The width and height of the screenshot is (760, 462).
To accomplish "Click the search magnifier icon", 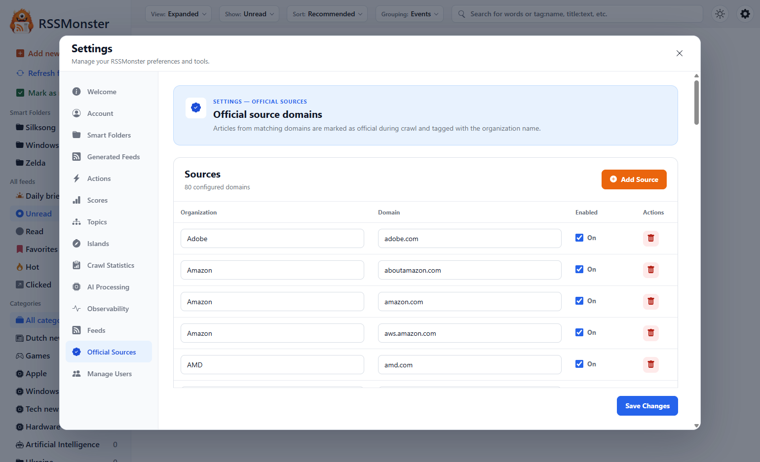I will point(461,14).
